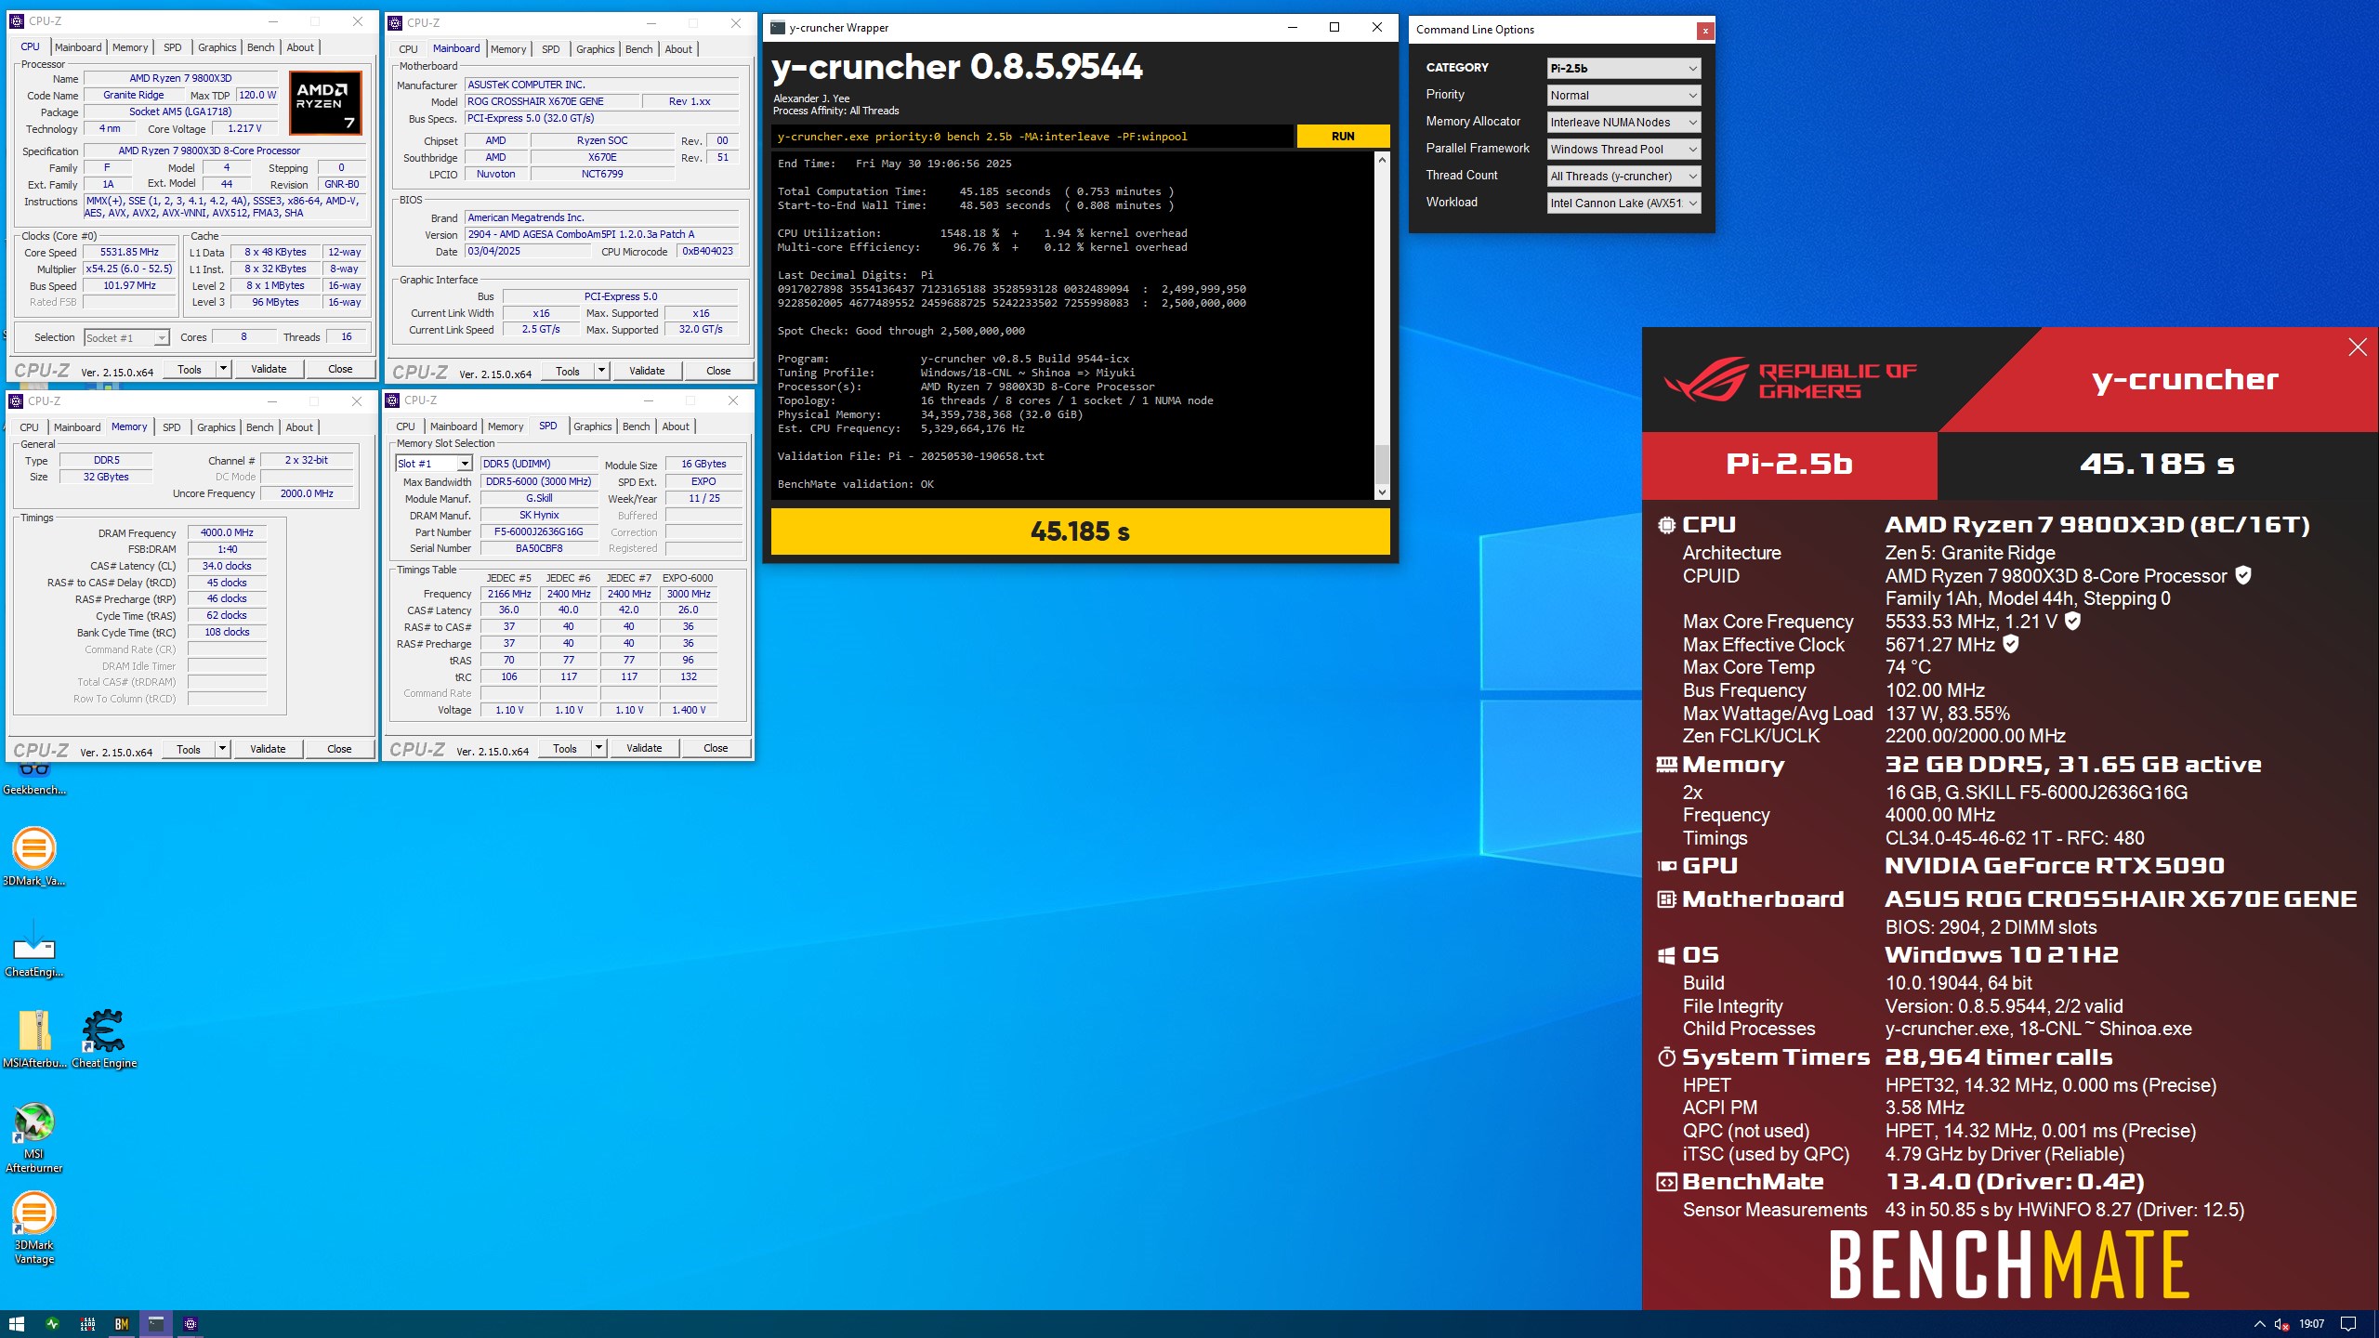This screenshot has height=1338, width=2379.
Task: Expand Tools arrow in the CPU tab CPU-Z window
Action: click(223, 369)
